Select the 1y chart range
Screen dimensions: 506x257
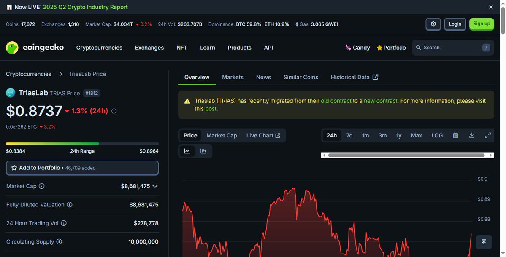click(x=399, y=136)
